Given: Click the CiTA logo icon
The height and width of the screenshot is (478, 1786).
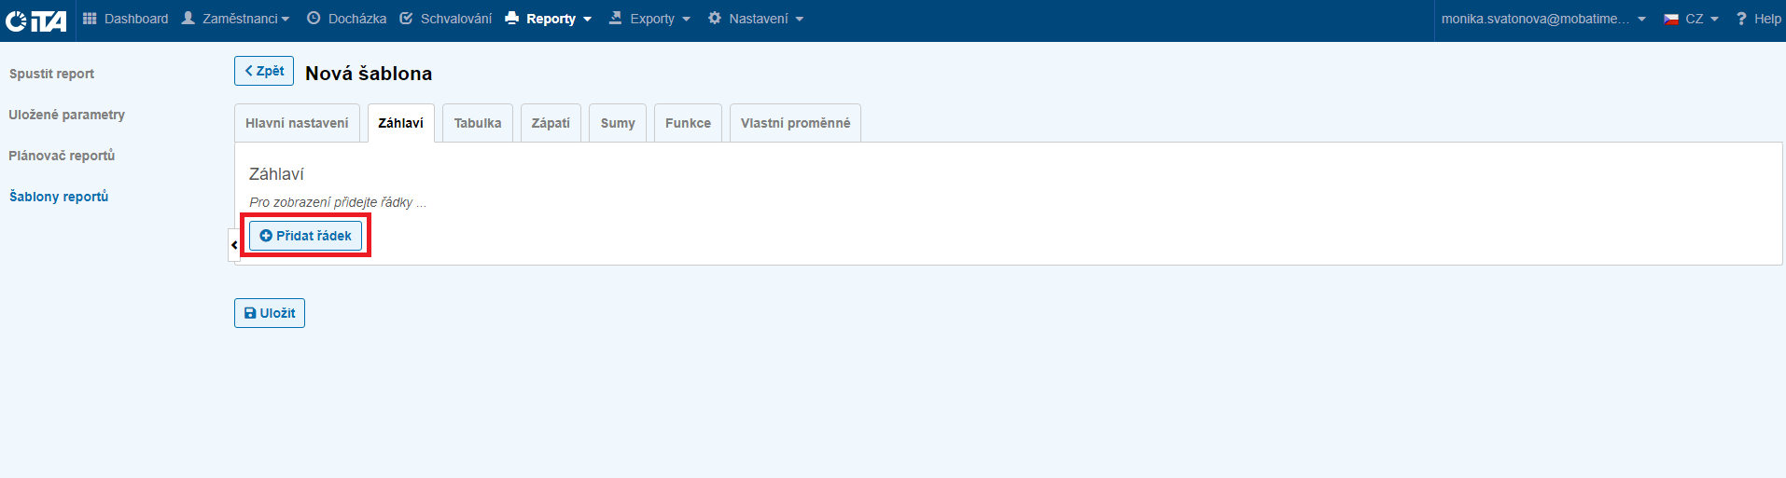Looking at the screenshot, I should [35, 20].
